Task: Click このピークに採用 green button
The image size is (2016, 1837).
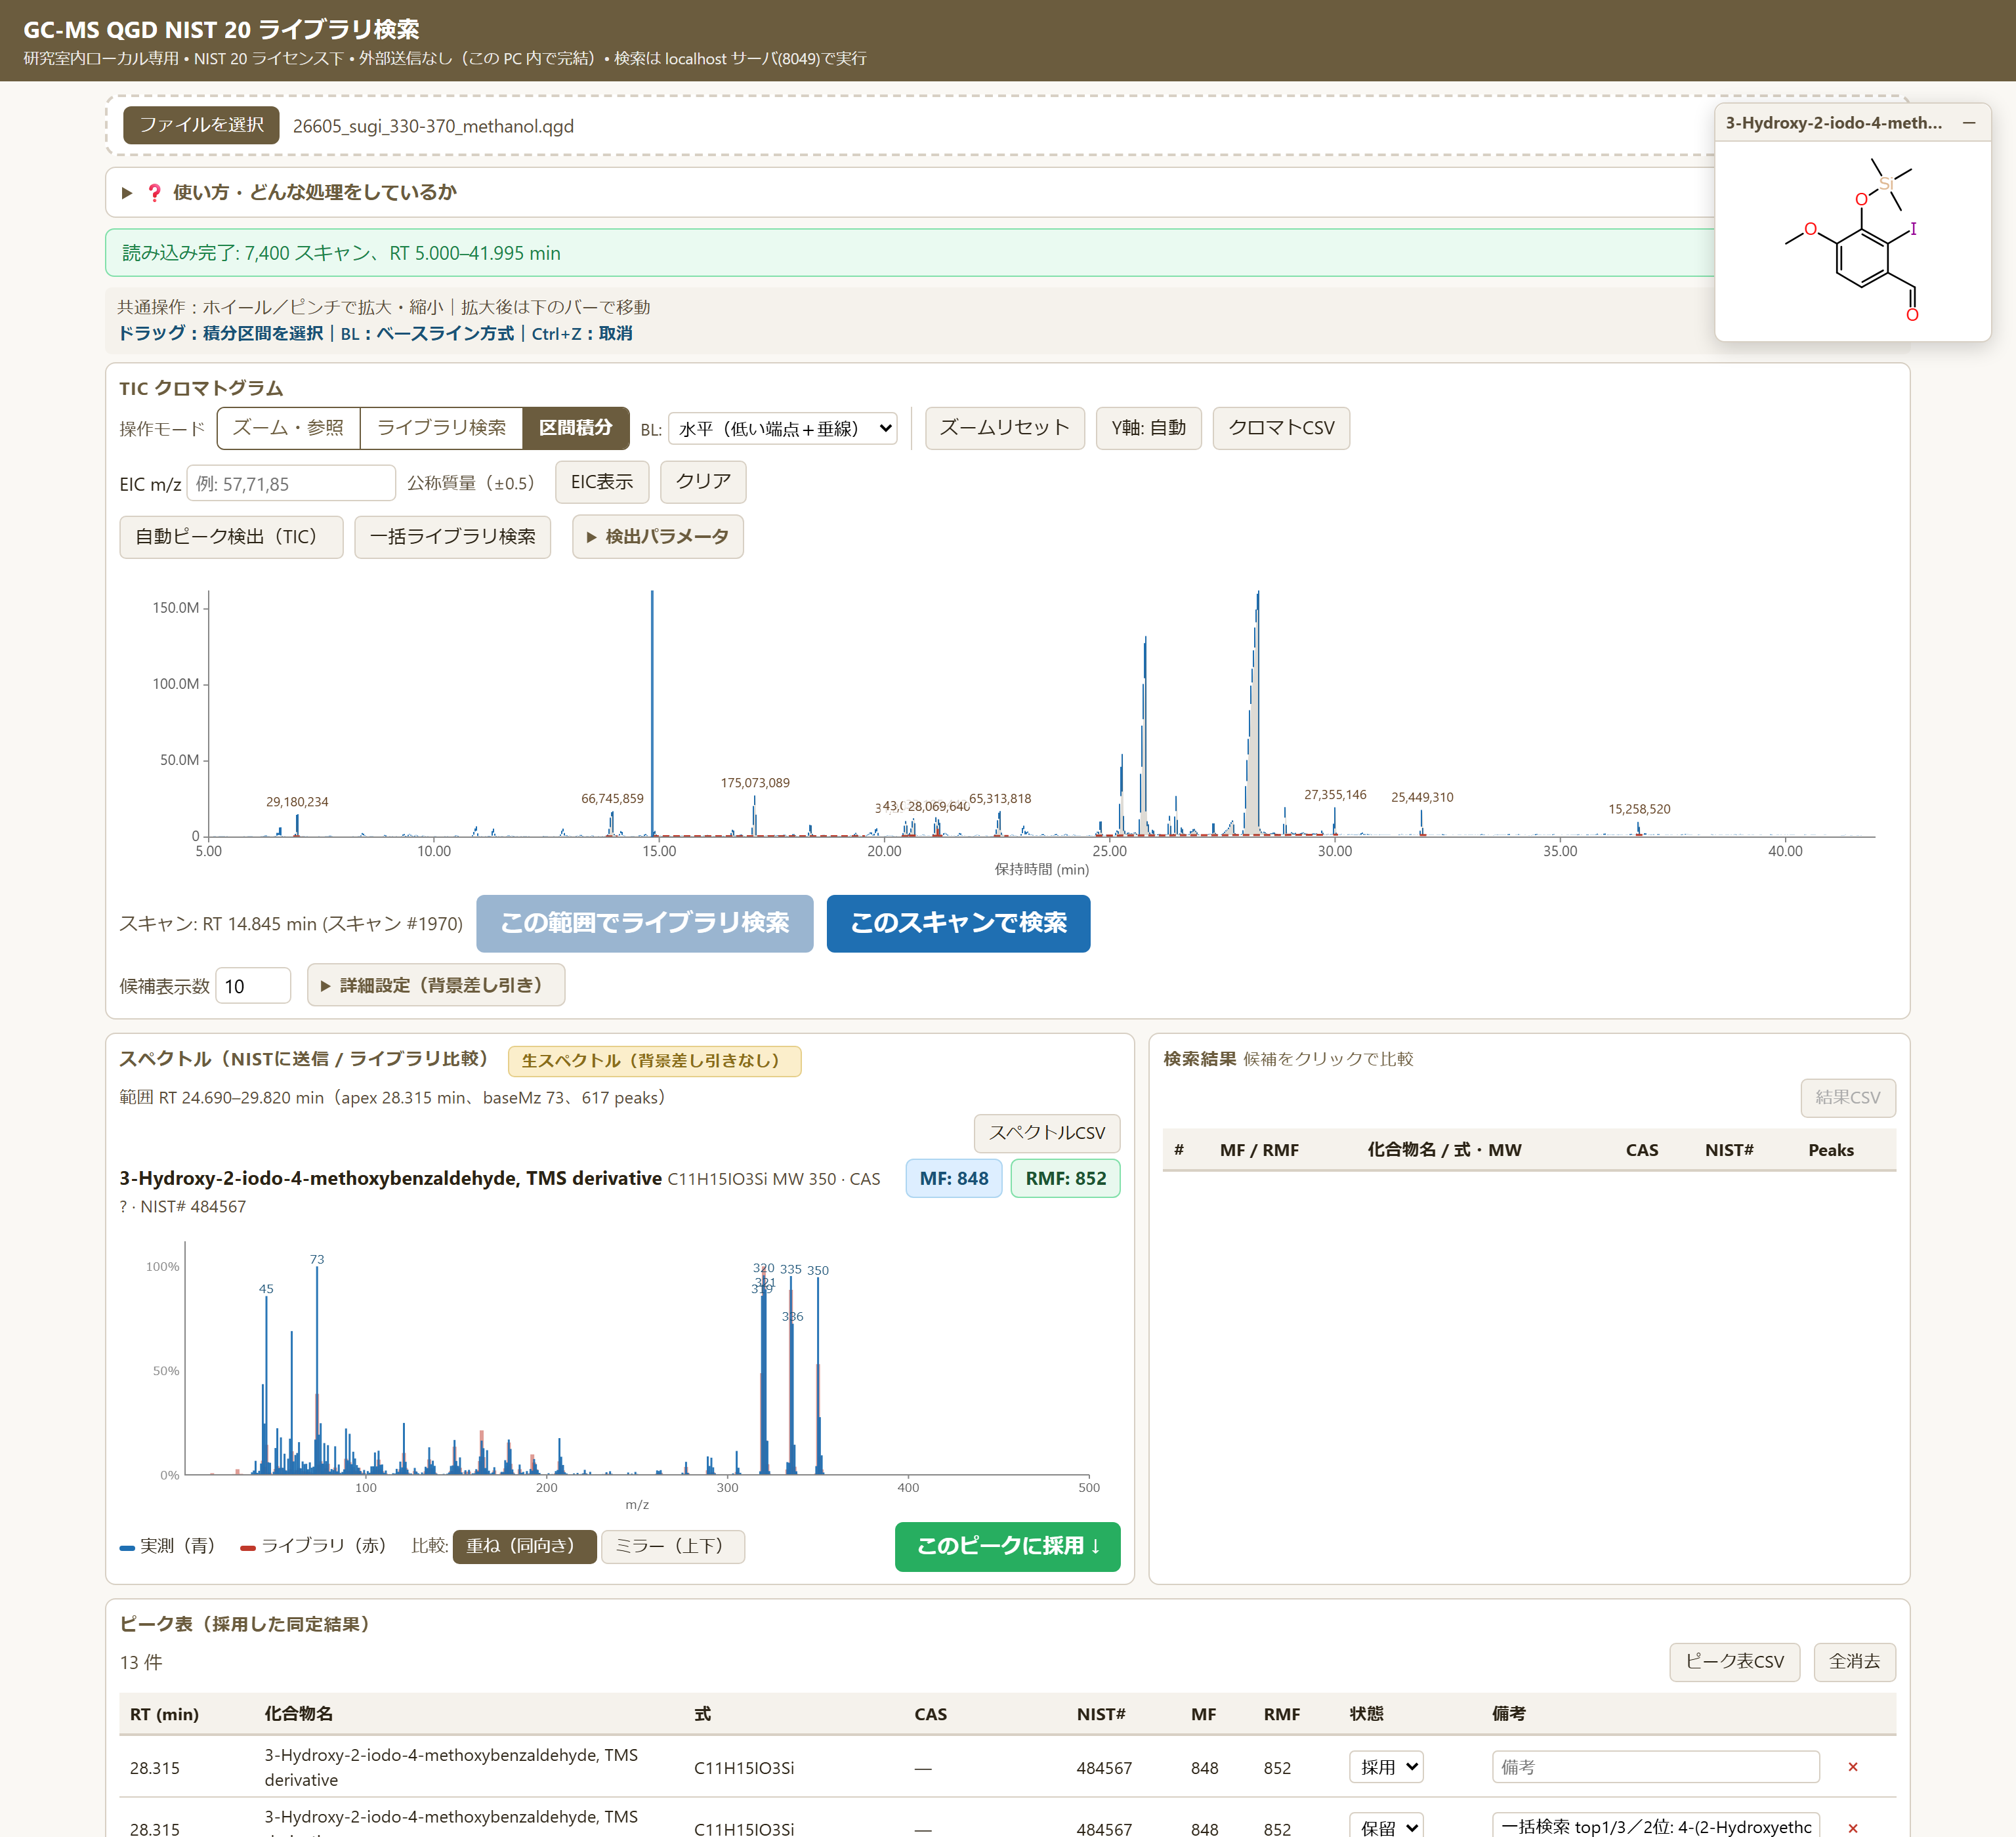Action: tap(1007, 1546)
